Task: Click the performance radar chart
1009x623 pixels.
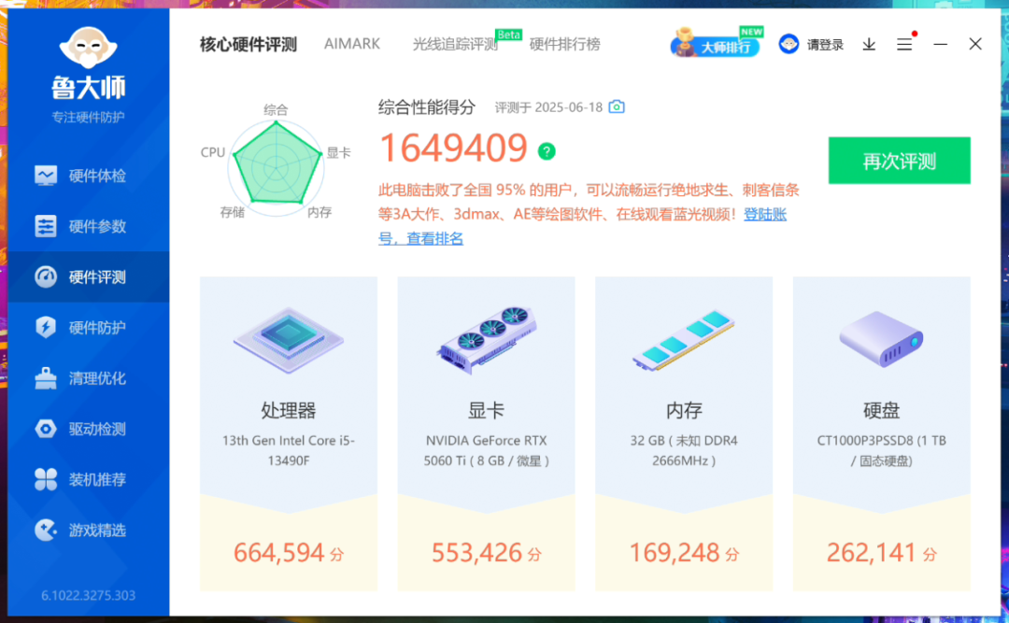Action: (x=276, y=167)
